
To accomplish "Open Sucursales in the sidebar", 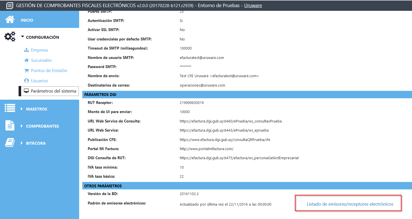I will (41, 60).
